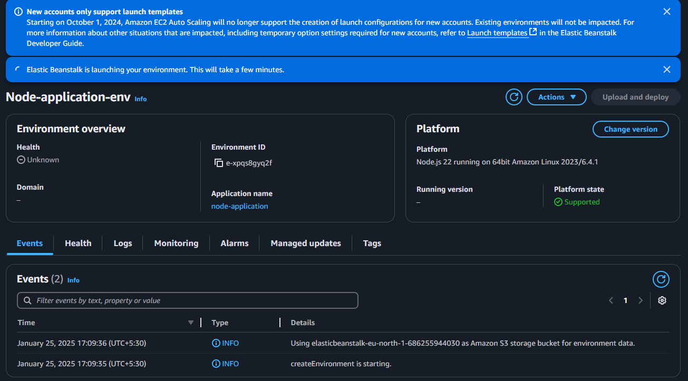Open the Launch templates link
This screenshot has height=381, width=688.
tap(497, 33)
